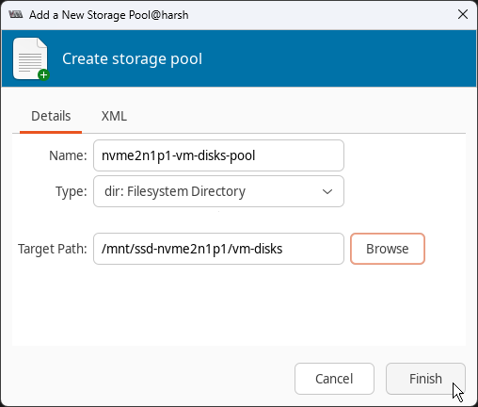Click the Target Path: label
The height and width of the screenshot is (407, 478).
tap(53, 249)
